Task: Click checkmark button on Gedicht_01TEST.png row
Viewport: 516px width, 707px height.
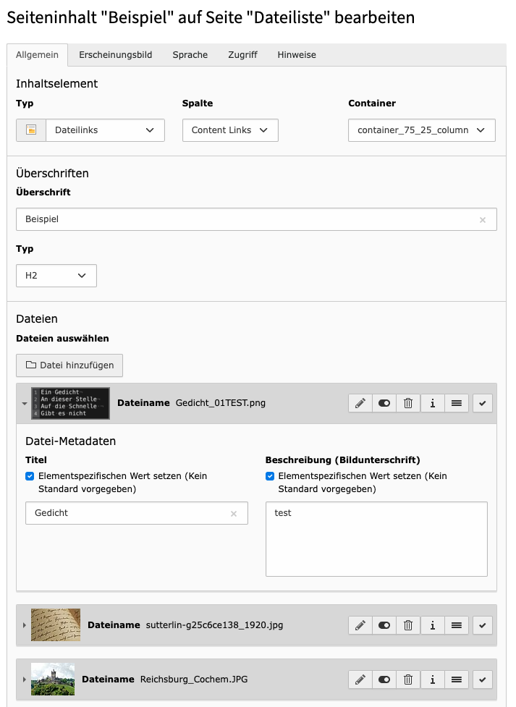Action: tap(483, 403)
